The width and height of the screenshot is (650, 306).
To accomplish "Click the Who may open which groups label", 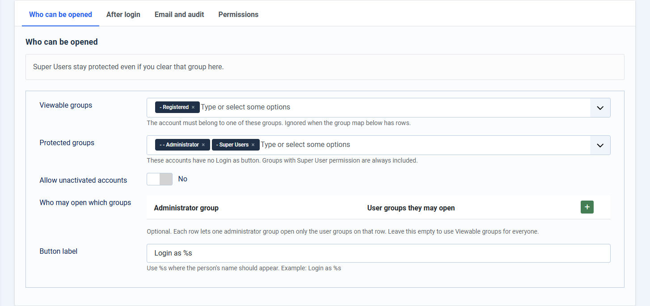I will [85, 203].
